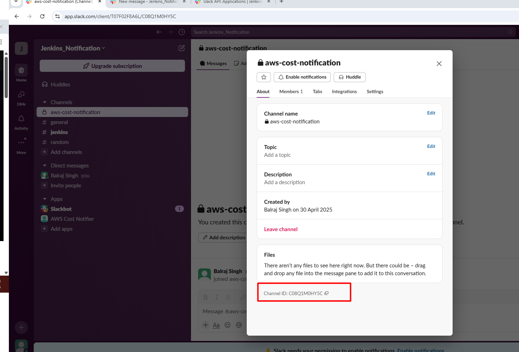The image size is (519, 352).
Task: Toggle italic formatting in composer
Action: [217, 297]
